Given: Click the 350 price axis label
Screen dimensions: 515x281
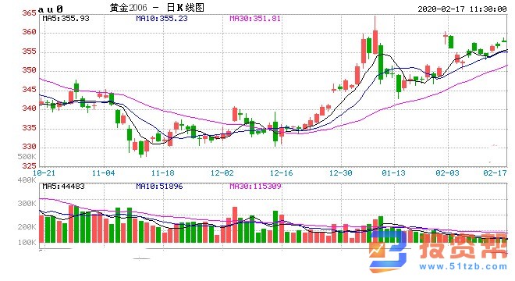Looking at the screenshot, I should pyautogui.click(x=29, y=70).
